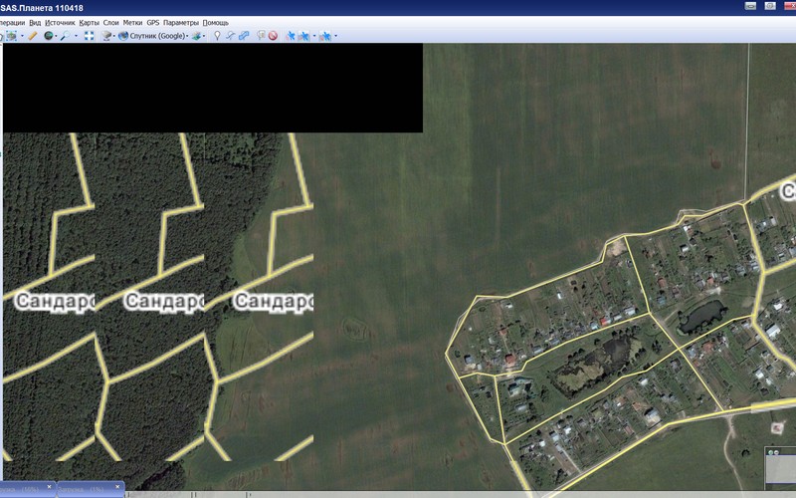This screenshot has width=796, height=498.
Task: Click the add polygon tool icon
Action: coord(244,35)
